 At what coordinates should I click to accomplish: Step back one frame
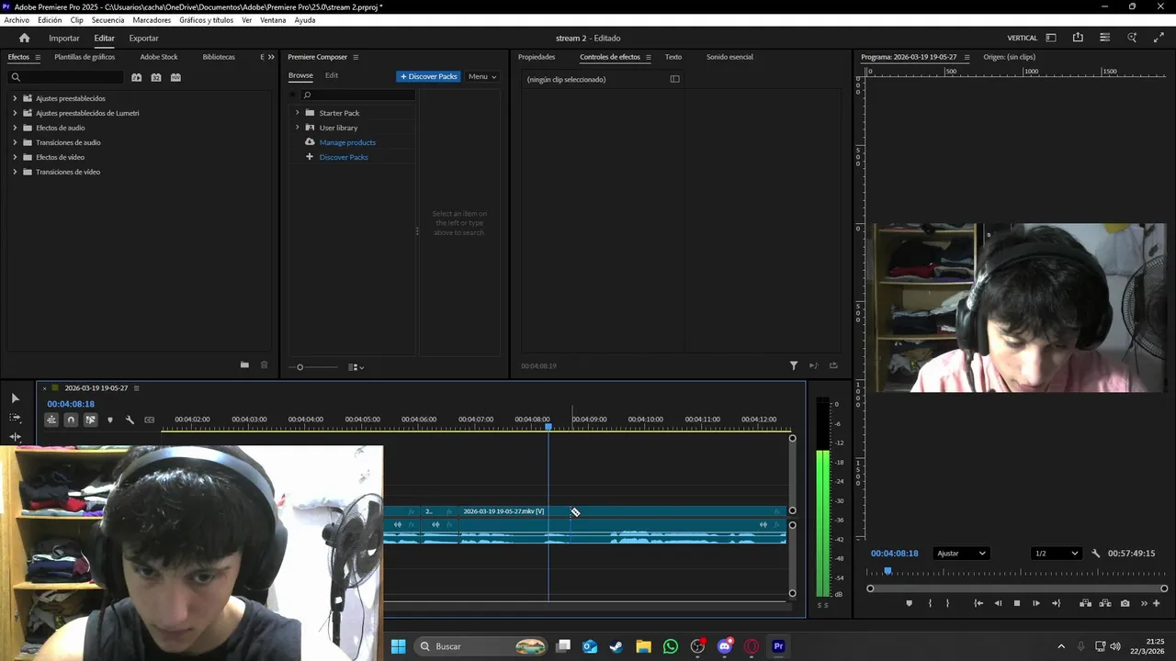pos(998,603)
